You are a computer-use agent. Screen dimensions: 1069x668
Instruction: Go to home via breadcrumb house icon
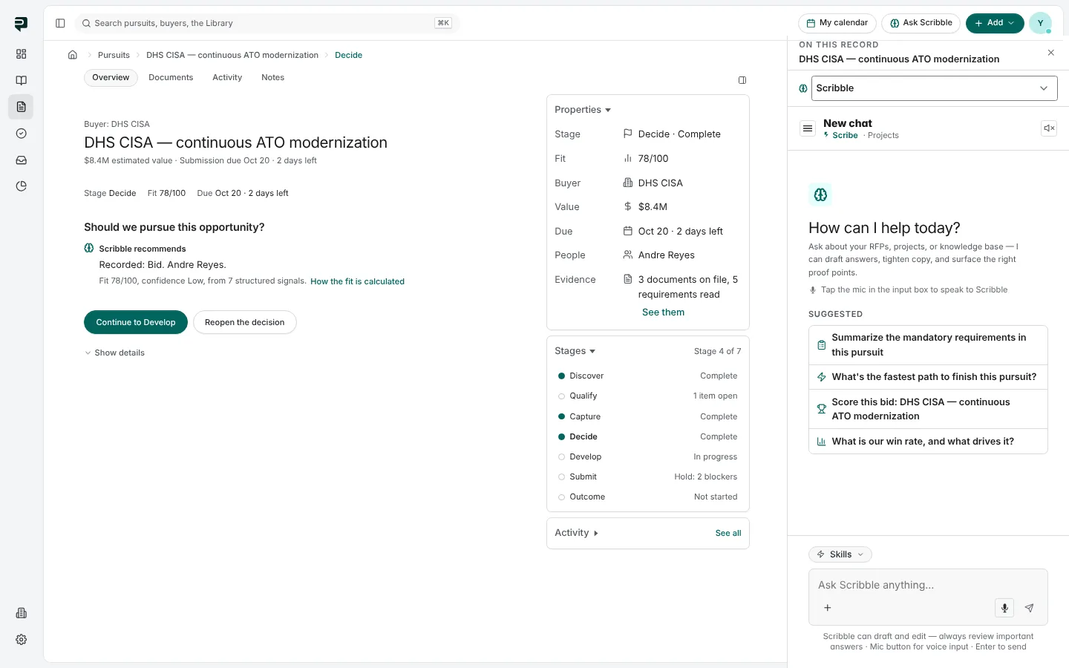point(73,55)
